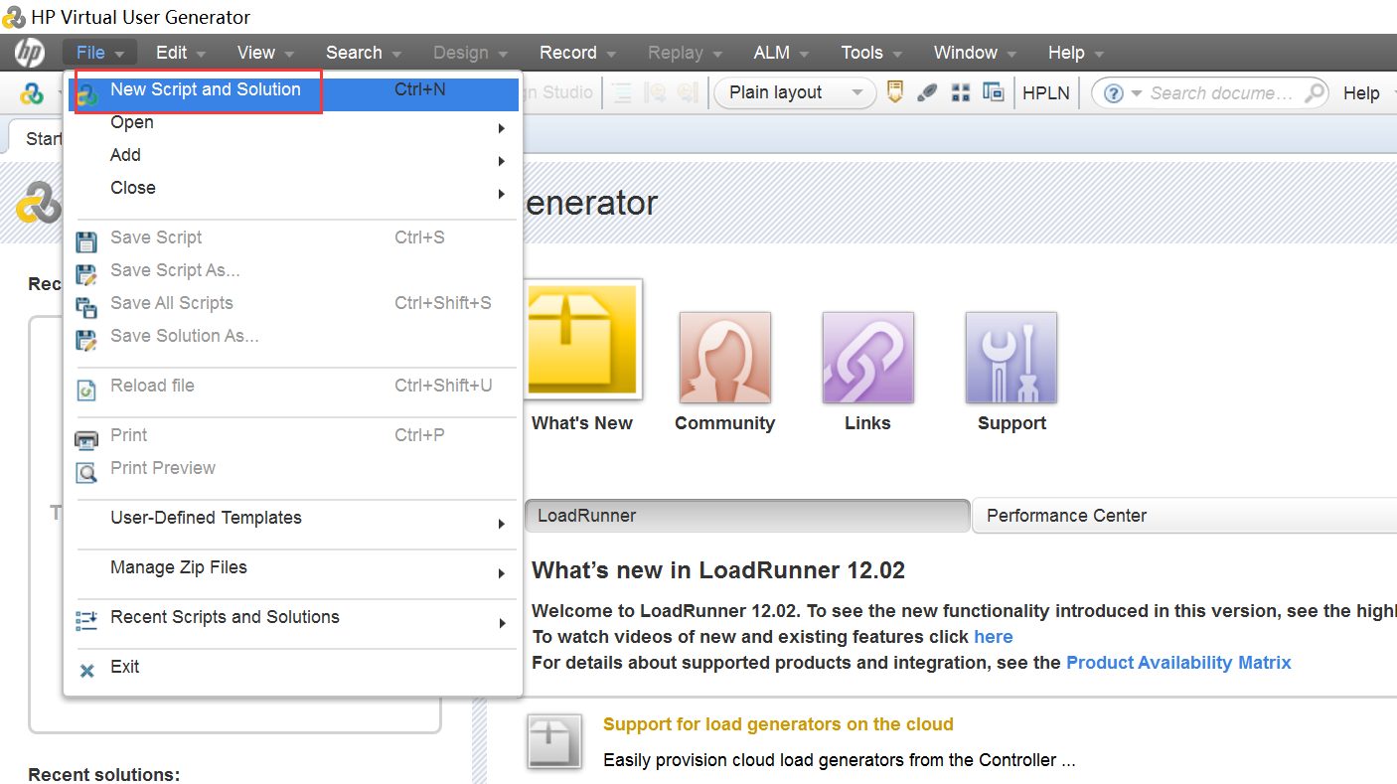Image resolution: width=1397 pixels, height=784 pixels.
Task: Expand Recent Scripts and Solutions submenu arrow
Action: click(502, 623)
